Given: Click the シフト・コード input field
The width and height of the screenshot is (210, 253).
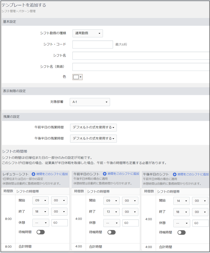Looking at the screenshot, I should [x=93, y=44].
